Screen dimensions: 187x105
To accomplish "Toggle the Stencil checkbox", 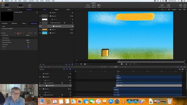I will 28,47.
